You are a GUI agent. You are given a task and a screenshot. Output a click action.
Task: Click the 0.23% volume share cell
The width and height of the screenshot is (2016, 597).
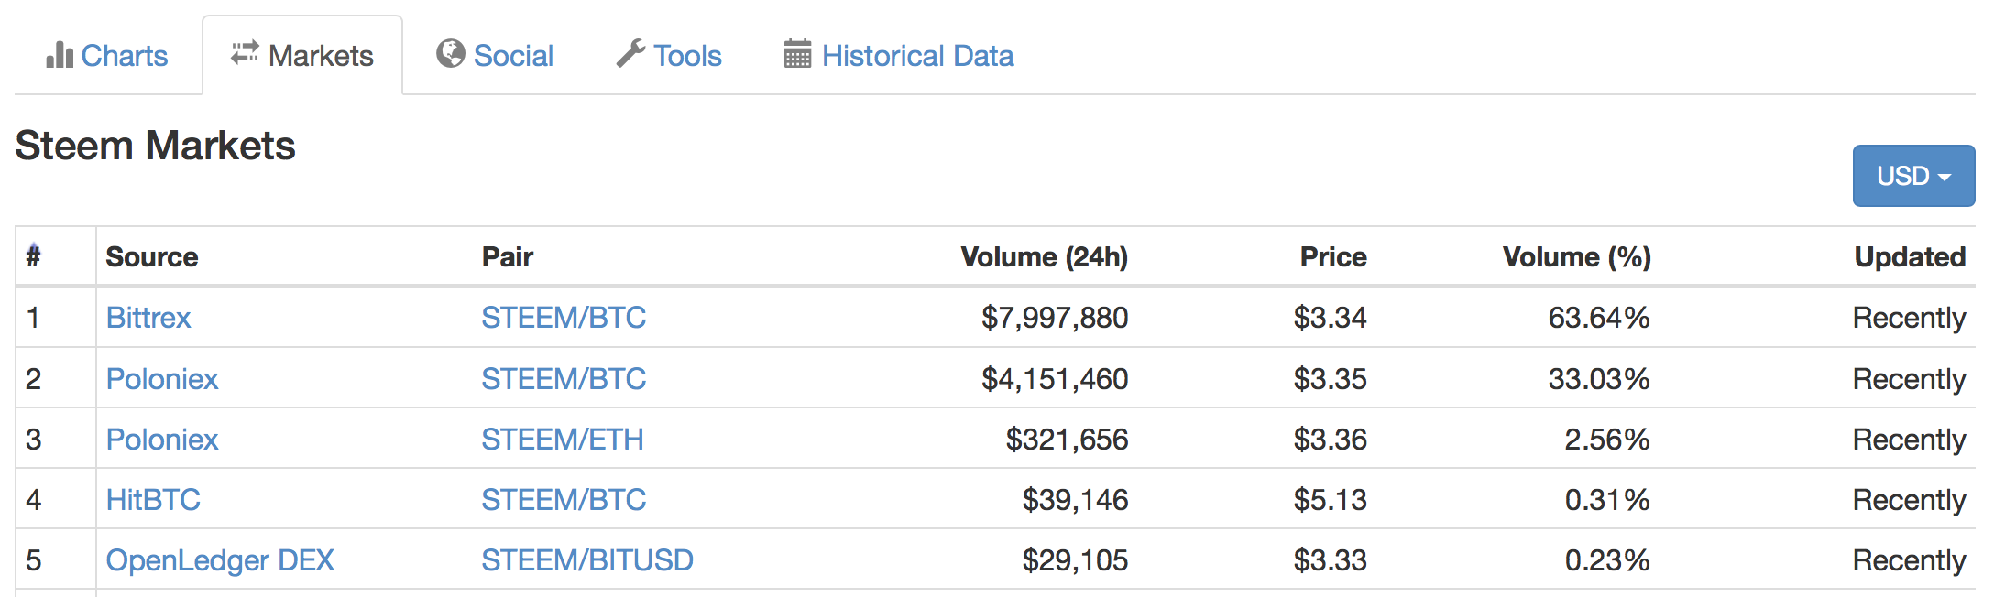tap(1607, 560)
